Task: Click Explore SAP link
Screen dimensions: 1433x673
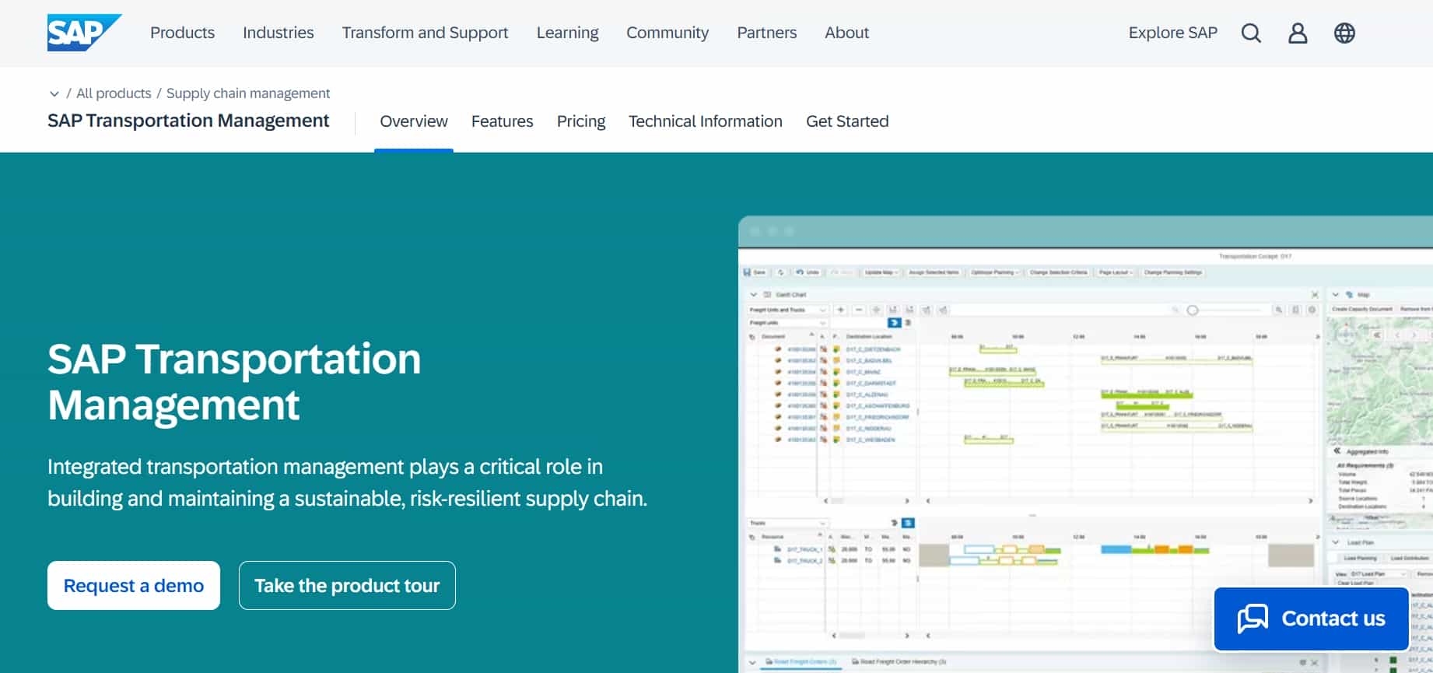Action: click(1173, 33)
